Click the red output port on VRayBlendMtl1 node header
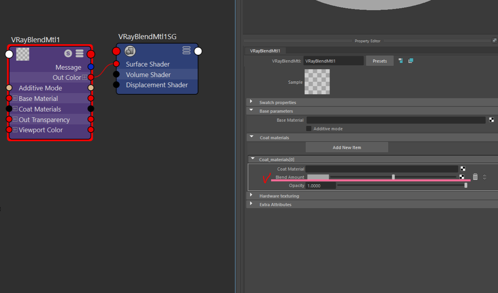Image resolution: width=498 pixels, height=293 pixels. tap(91, 54)
